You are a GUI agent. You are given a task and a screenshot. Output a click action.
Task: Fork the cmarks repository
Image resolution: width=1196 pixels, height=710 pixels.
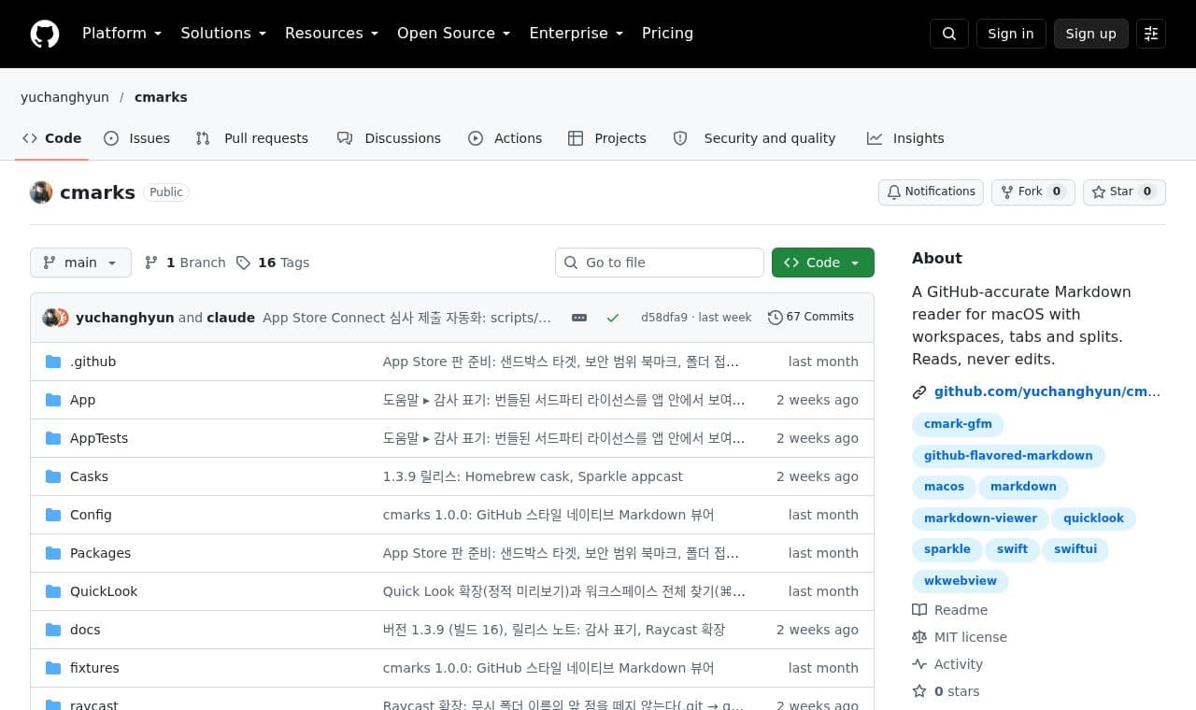click(x=1033, y=192)
